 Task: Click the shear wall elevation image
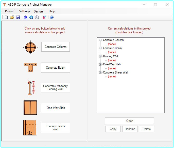pos(30,128)
